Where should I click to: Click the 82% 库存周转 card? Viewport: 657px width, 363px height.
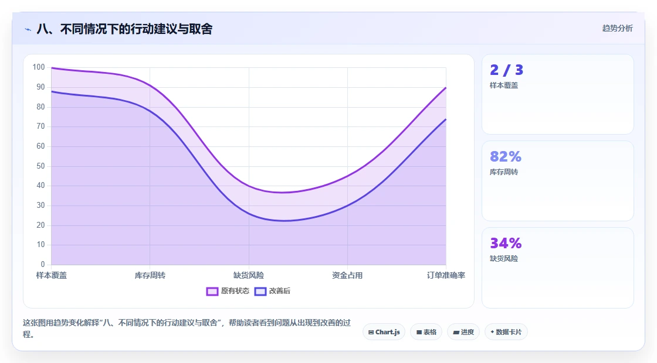coord(558,181)
